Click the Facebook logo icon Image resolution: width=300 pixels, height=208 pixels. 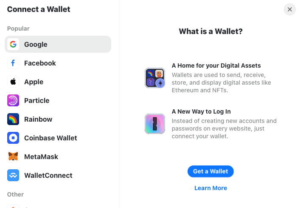coord(13,63)
